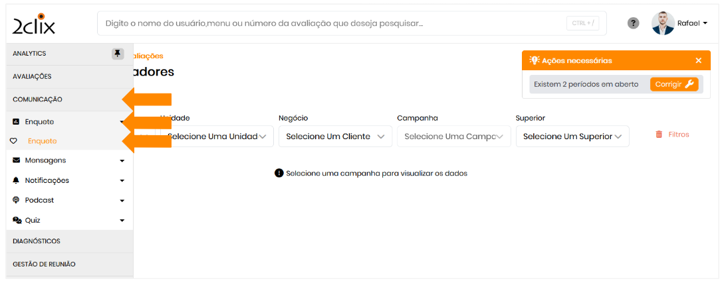Click the Corrigir button
Image resolution: width=722 pixels, height=283 pixels.
pos(674,84)
